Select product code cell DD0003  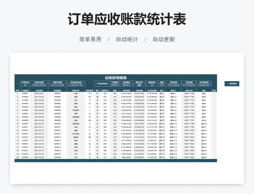click(x=57, y=100)
